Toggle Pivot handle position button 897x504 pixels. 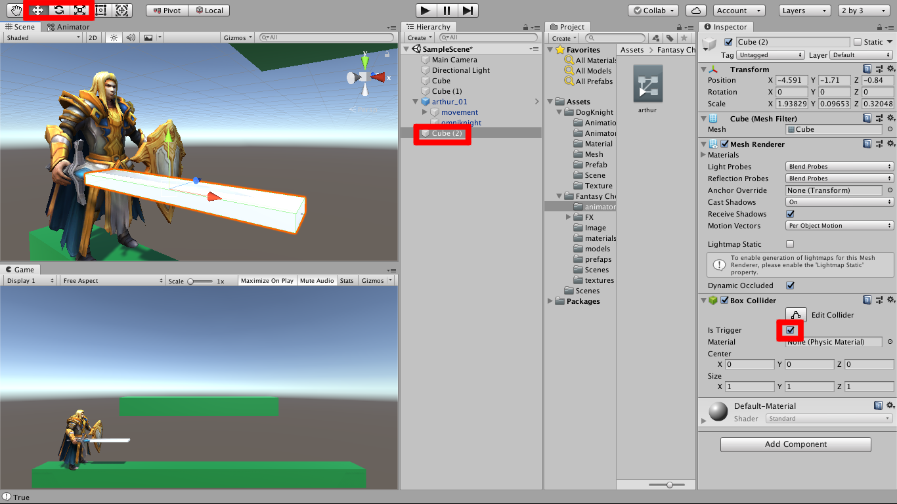tap(167, 10)
